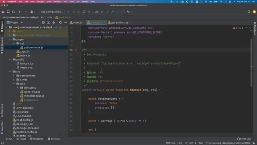The image size is (257, 145).
Task: Go to next highlighted error arrow
Action: point(250,28)
